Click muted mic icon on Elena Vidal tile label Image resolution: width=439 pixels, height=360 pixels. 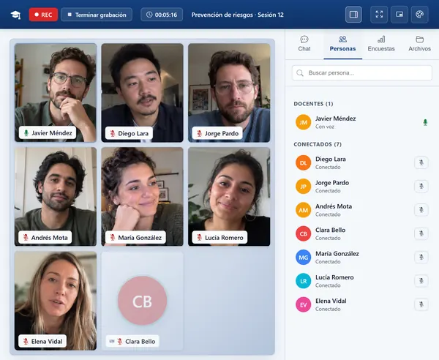26,341
